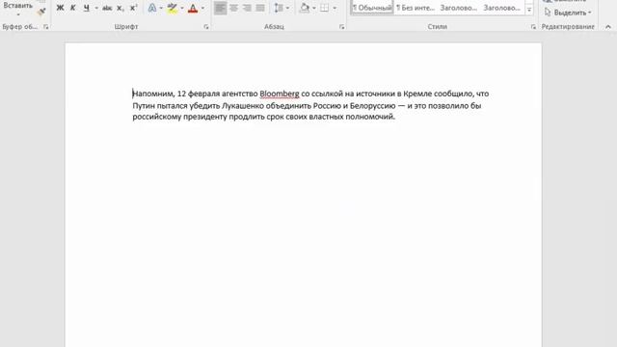Open highlight color dropdown arrow

(182, 8)
